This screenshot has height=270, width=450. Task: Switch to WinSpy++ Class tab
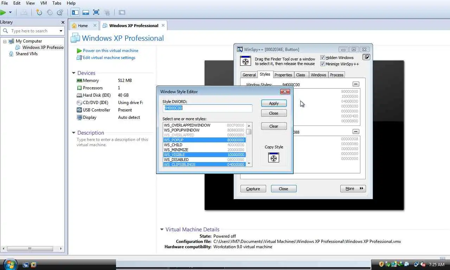click(x=301, y=75)
